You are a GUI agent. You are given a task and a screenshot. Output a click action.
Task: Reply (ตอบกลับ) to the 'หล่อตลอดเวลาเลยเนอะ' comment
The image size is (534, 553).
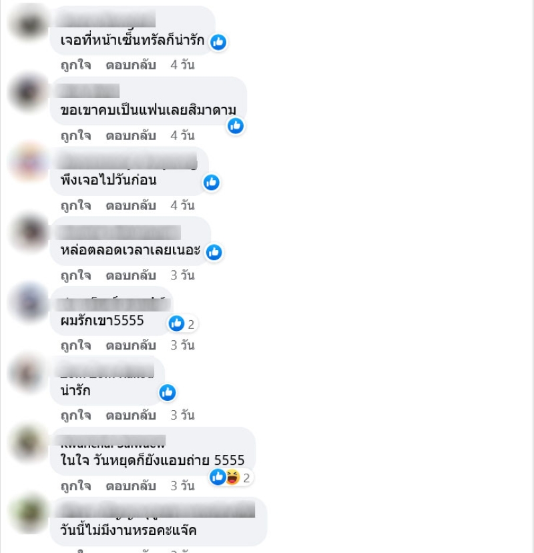click(x=131, y=275)
